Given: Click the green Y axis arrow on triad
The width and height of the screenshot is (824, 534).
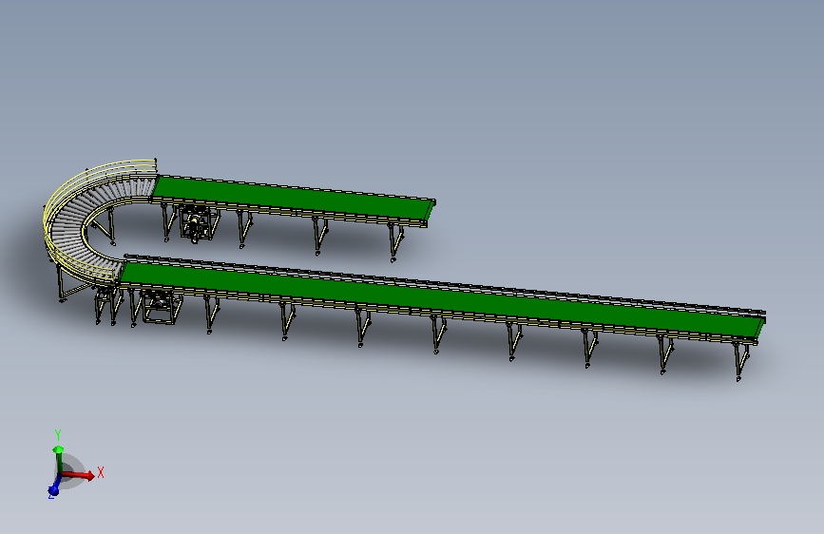Looking at the screenshot, I should point(58,460).
